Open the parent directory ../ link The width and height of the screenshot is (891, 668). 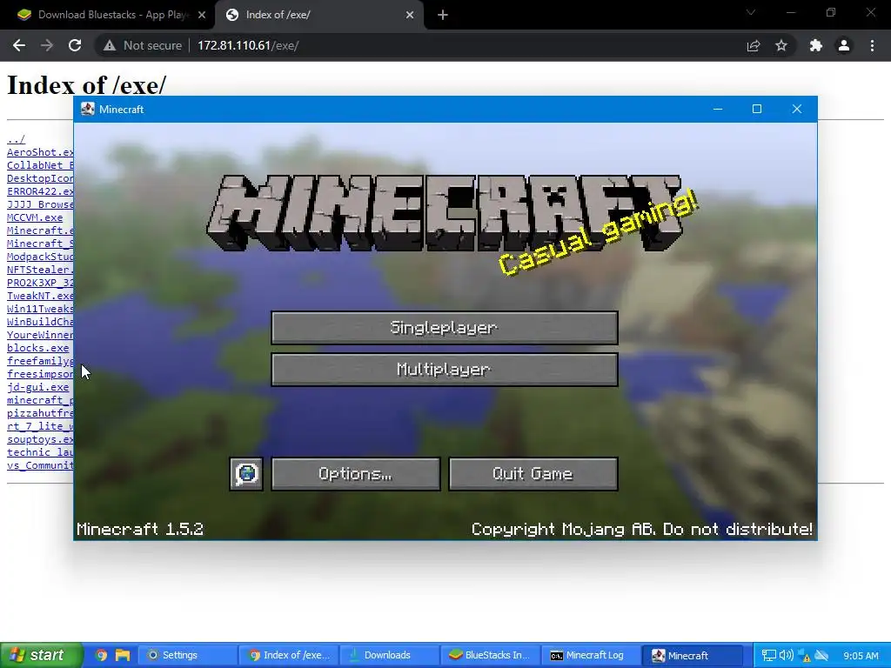[16, 139]
